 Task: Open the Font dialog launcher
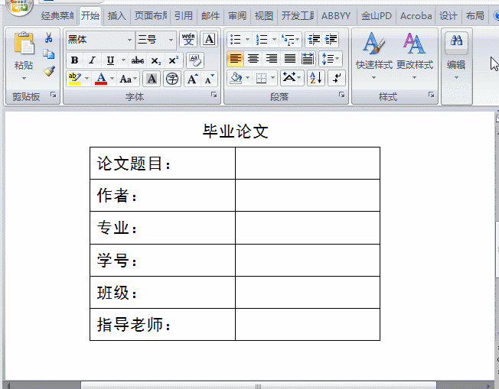214,95
